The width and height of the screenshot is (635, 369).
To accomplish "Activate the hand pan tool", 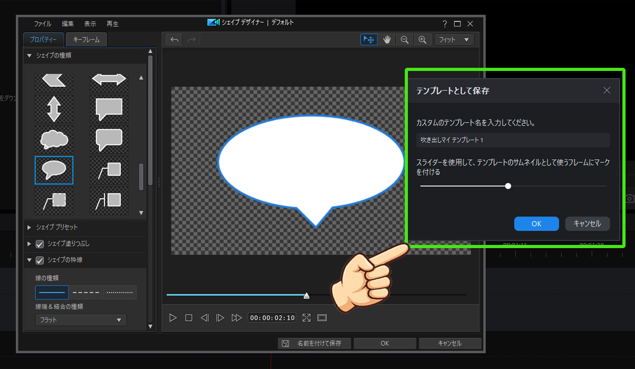I will click(x=387, y=39).
